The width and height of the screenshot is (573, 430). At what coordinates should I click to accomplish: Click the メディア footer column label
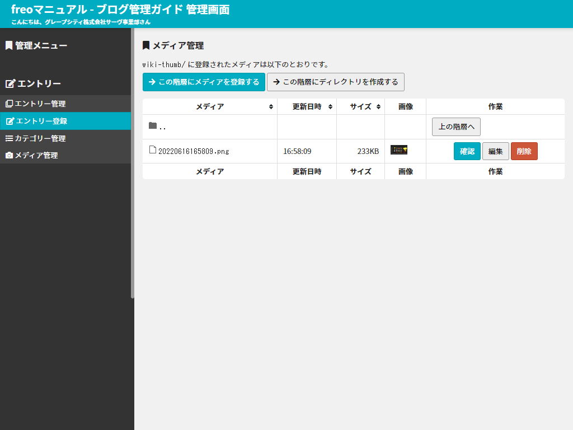210,171
